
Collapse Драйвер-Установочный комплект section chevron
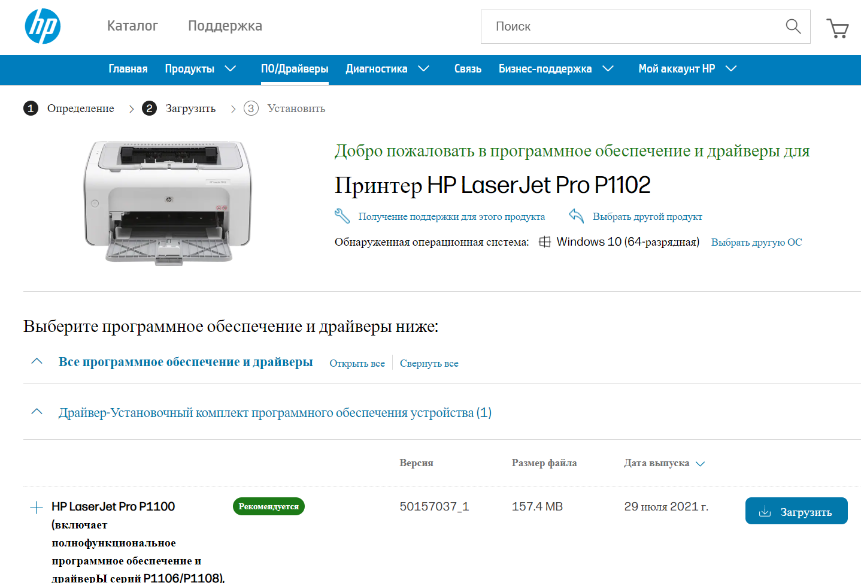pyautogui.click(x=37, y=412)
